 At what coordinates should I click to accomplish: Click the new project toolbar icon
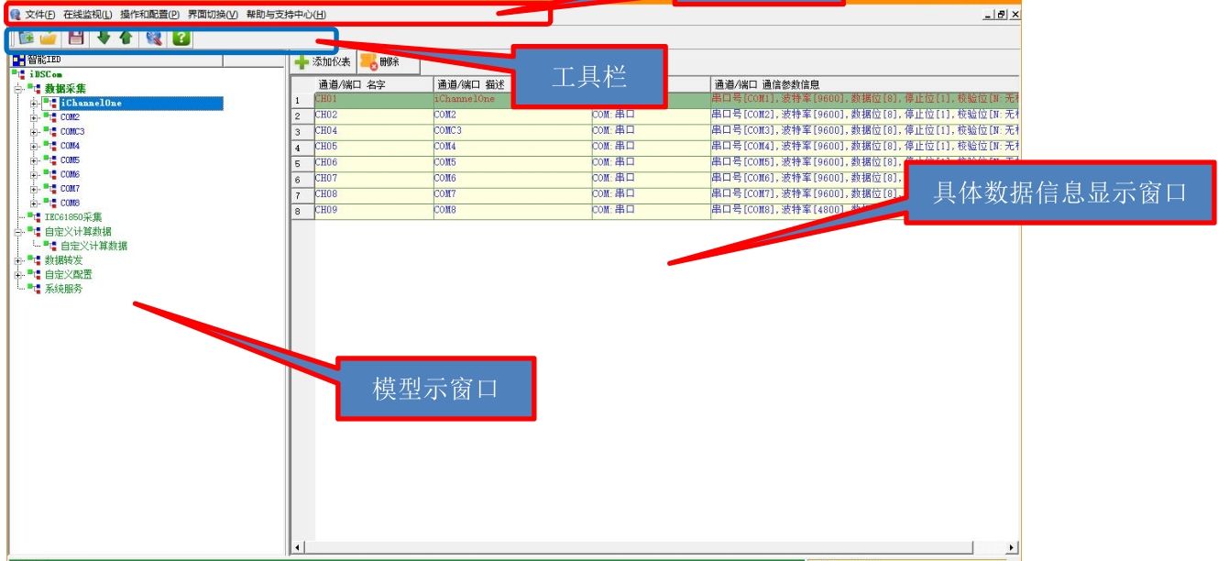click(26, 38)
